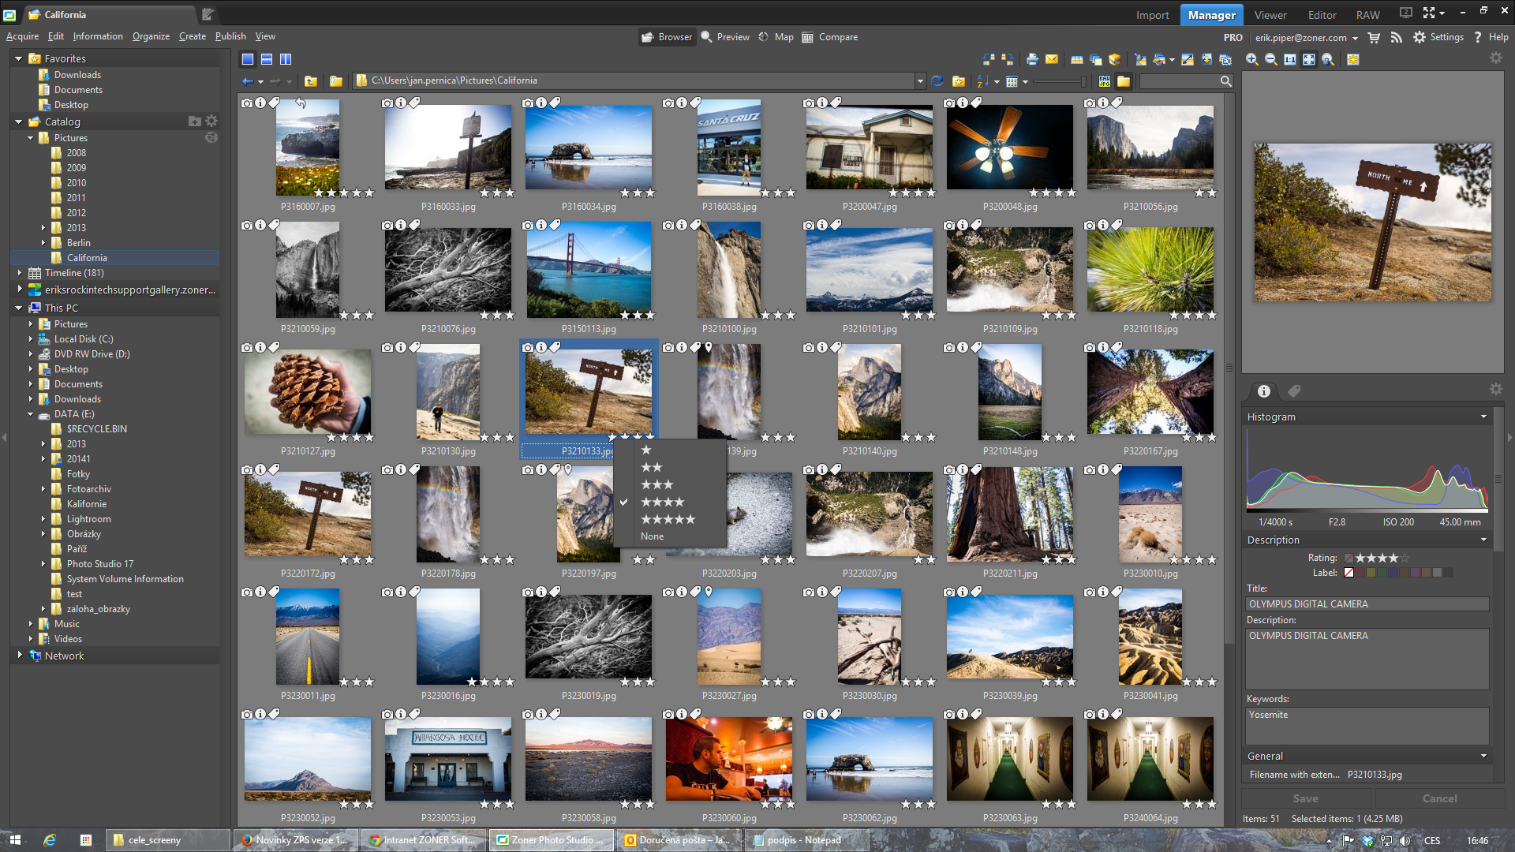Image resolution: width=1515 pixels, height=852 pixels.
Task: Click the RAW JPG grouping icon
Action: pyautogui.click(x=1105, y=81)
